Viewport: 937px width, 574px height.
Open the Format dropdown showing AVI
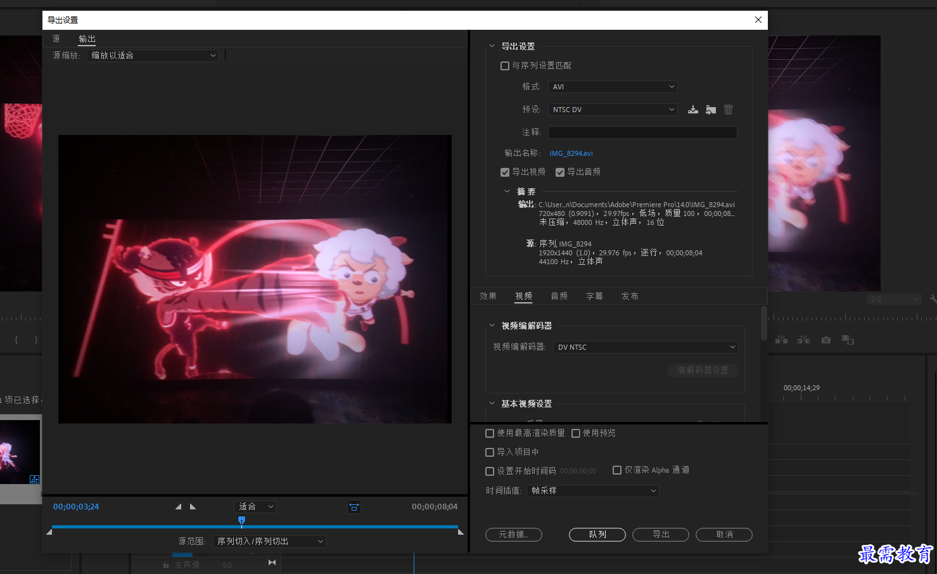pos(613,87)
